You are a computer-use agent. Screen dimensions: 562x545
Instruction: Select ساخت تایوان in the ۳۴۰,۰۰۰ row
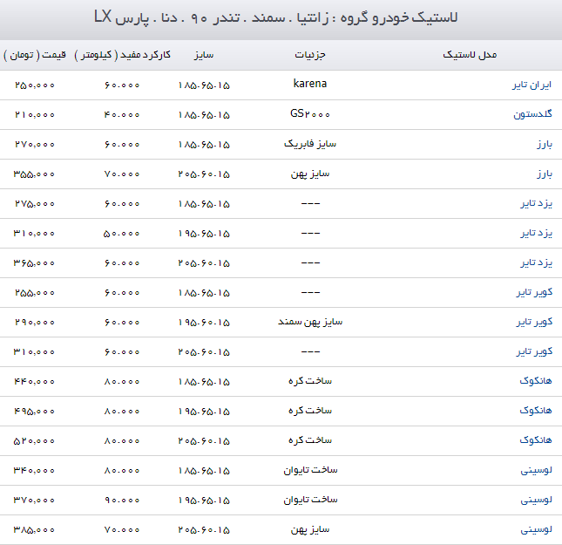[x=310, y=470]
